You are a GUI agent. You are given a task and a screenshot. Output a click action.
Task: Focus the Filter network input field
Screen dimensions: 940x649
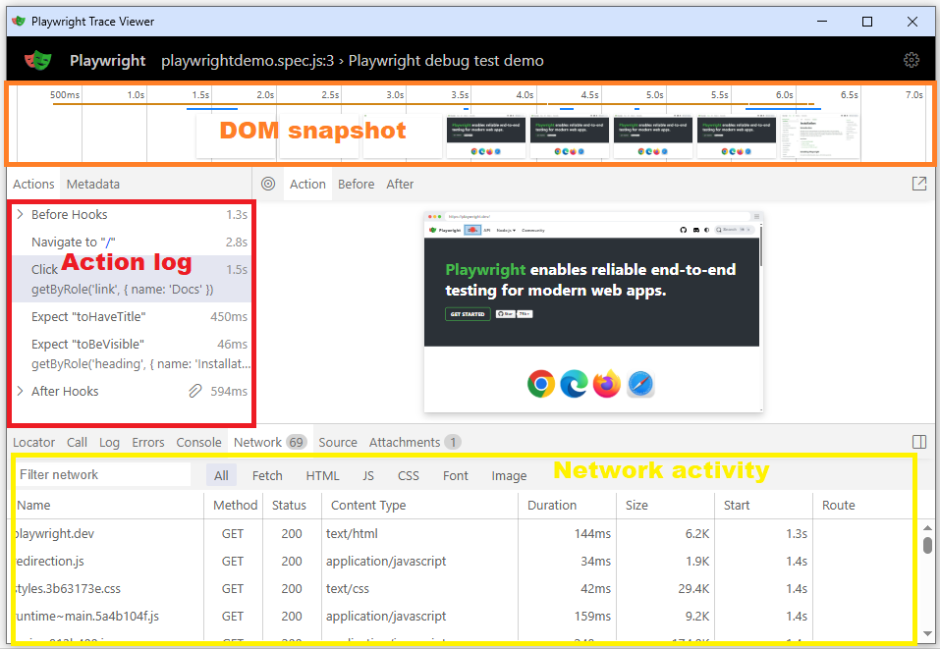click(102, 474)
